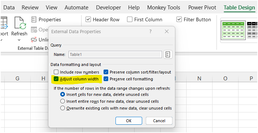Open the Automate ribbon tab

pos(76,8)
